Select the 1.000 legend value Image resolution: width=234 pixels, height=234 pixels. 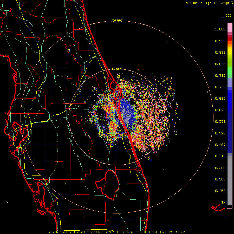pos(220,29)
